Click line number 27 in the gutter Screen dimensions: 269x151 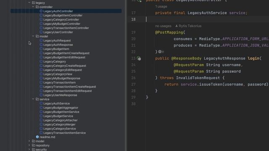pyautogui.click(x=133, y=84)
